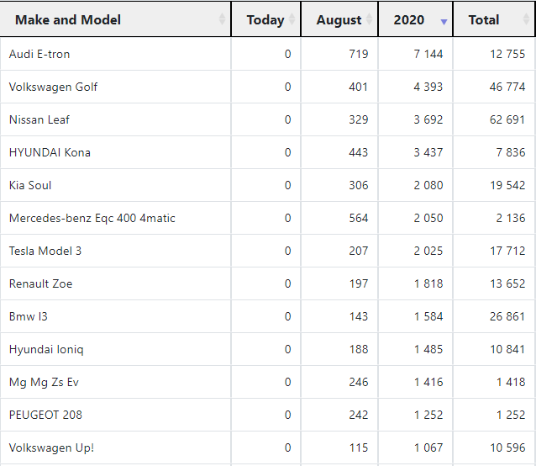Viewport: 536px width, 466px height.
Task: Click sort arrows icon in Today header
Action: pos(292,19)
